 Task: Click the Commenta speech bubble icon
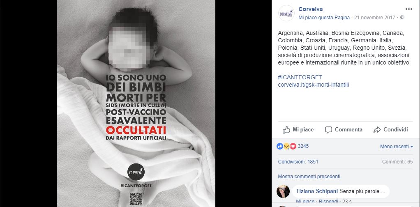(328, 130)
